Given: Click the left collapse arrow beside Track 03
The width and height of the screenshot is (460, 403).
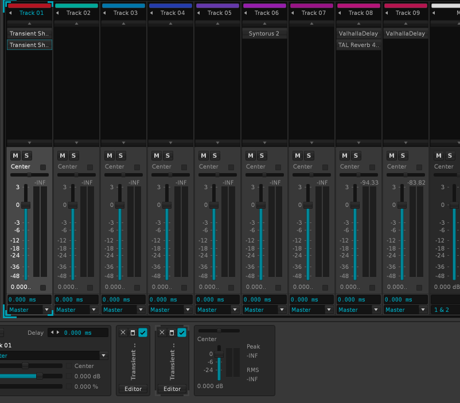Looking at the screenshot, I should [104, 13].
